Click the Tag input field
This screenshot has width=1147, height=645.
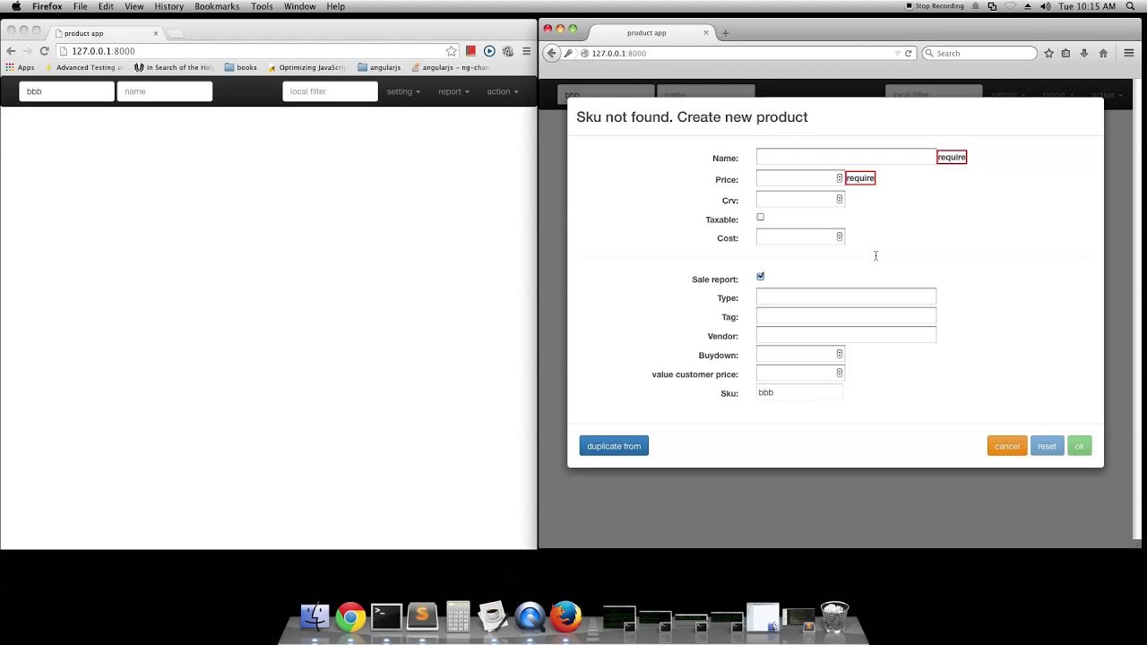coord(846,315)
